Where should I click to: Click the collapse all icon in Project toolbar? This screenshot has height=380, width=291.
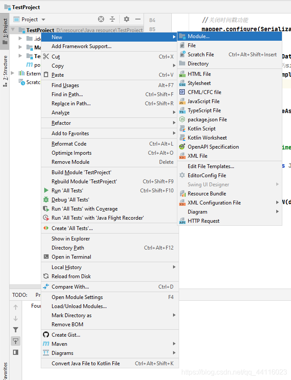(x=112, y=19)
